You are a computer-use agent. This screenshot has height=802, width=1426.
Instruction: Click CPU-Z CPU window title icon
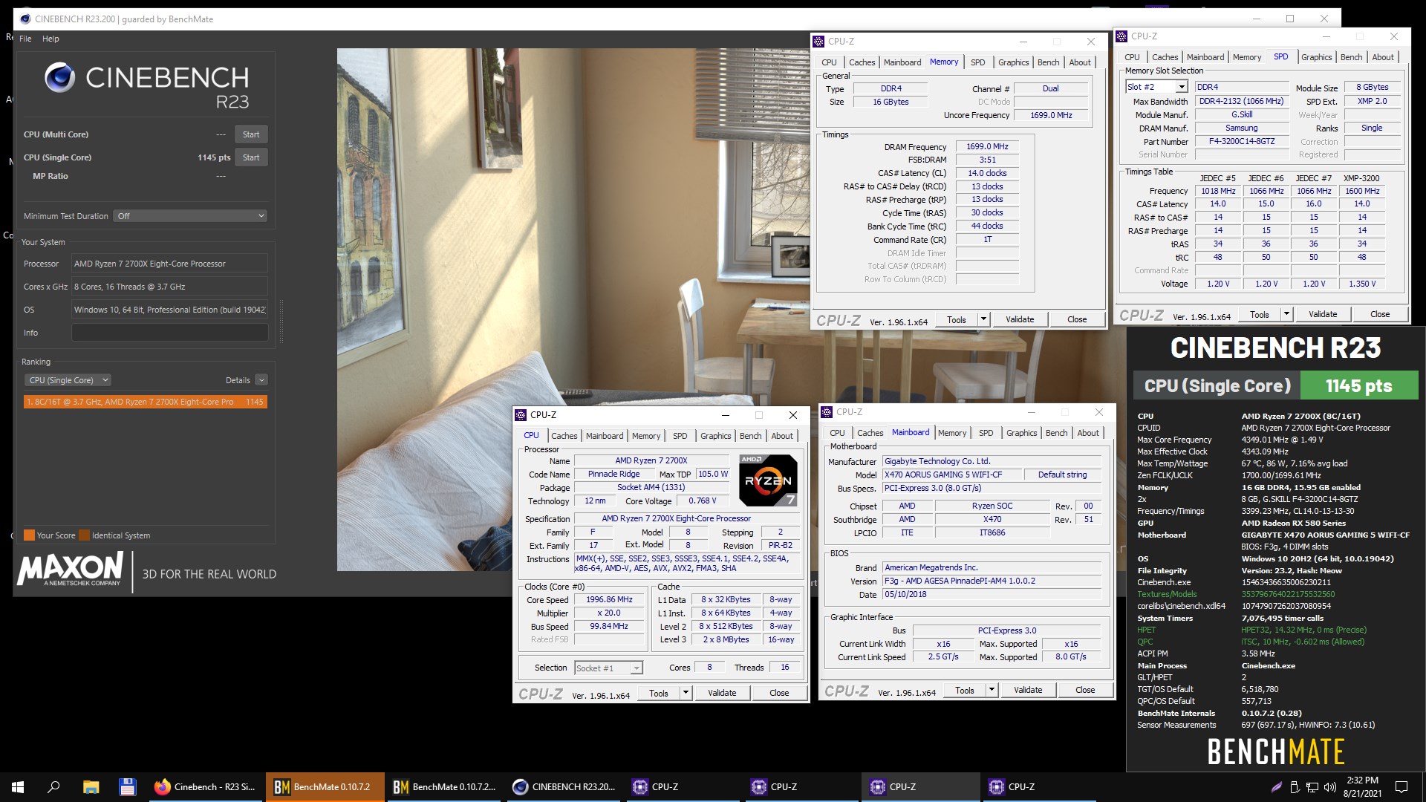521,415
